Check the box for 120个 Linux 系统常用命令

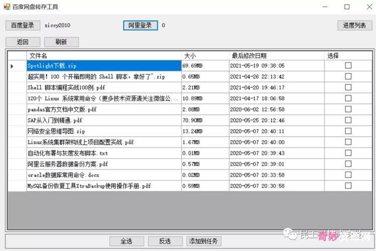[x=348, y=98]
